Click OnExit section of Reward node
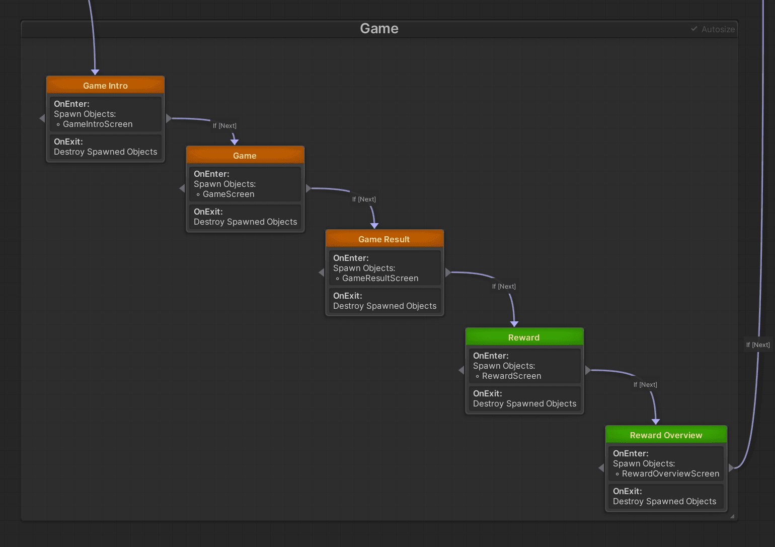The image size is (775, 547). (x=524, y=398)
